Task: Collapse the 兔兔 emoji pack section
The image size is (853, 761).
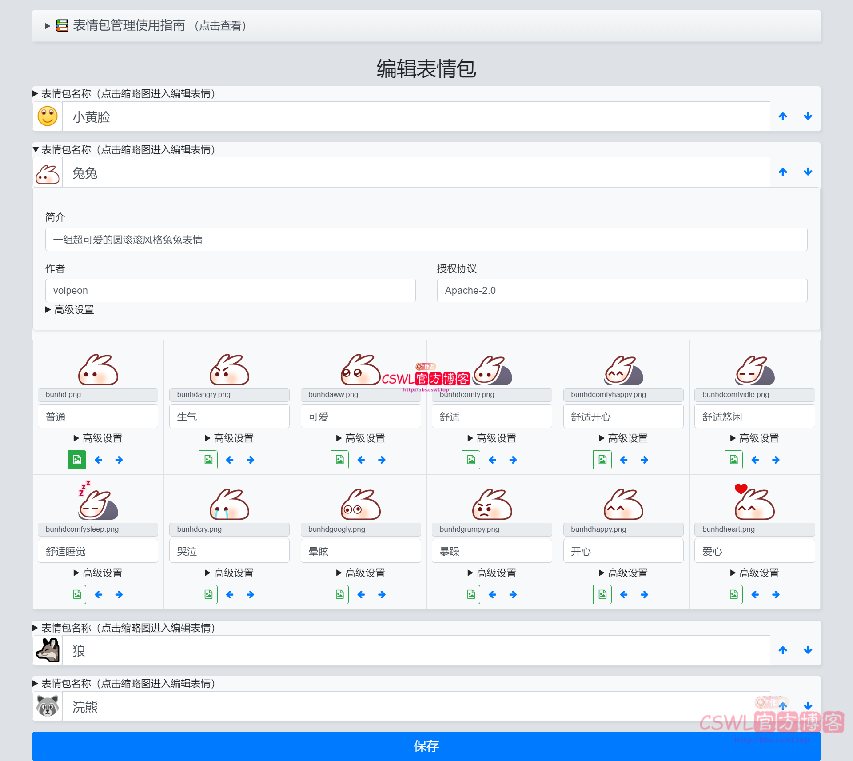Action: [x=128, y=150]
